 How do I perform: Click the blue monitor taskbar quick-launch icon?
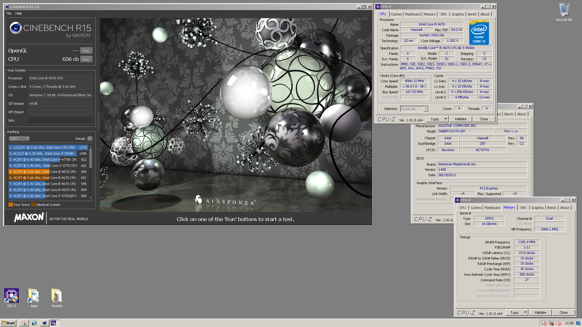point(34,323)
